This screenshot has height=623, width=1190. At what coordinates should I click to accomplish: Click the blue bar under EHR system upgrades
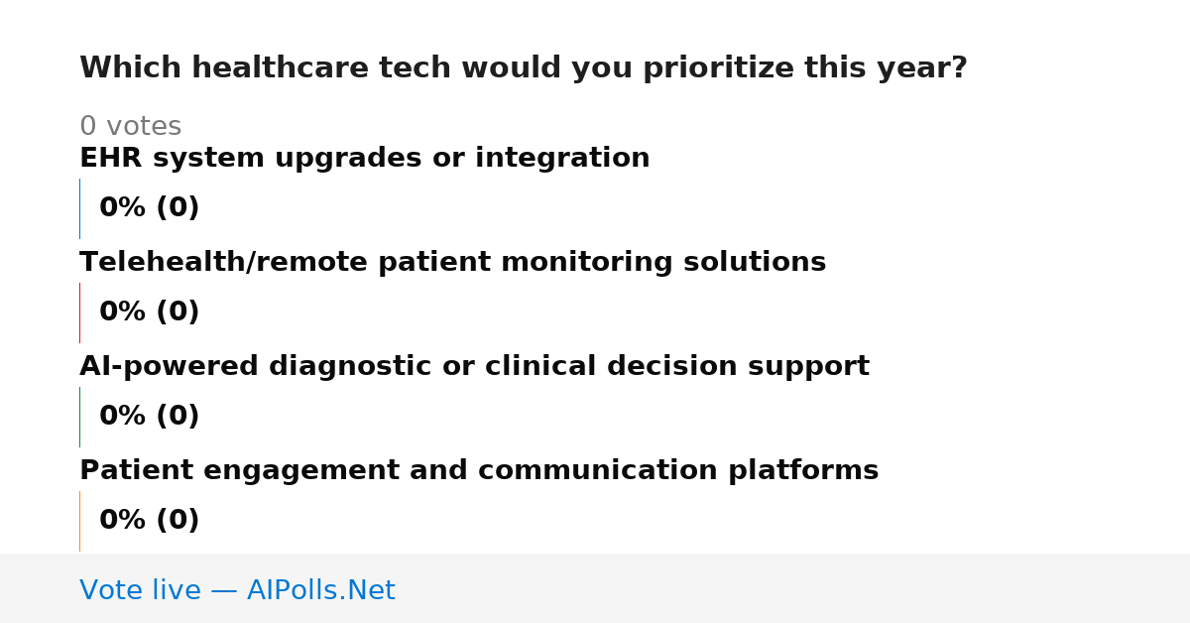(79, 208)
